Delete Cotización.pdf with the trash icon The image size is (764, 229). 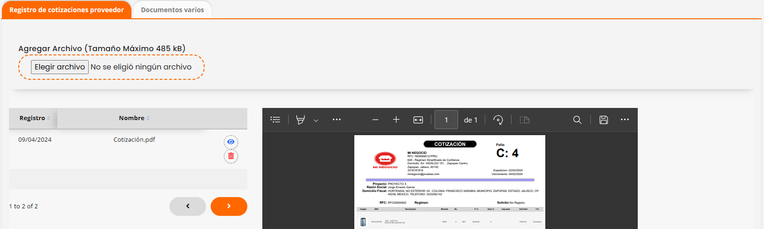(231, 156)
